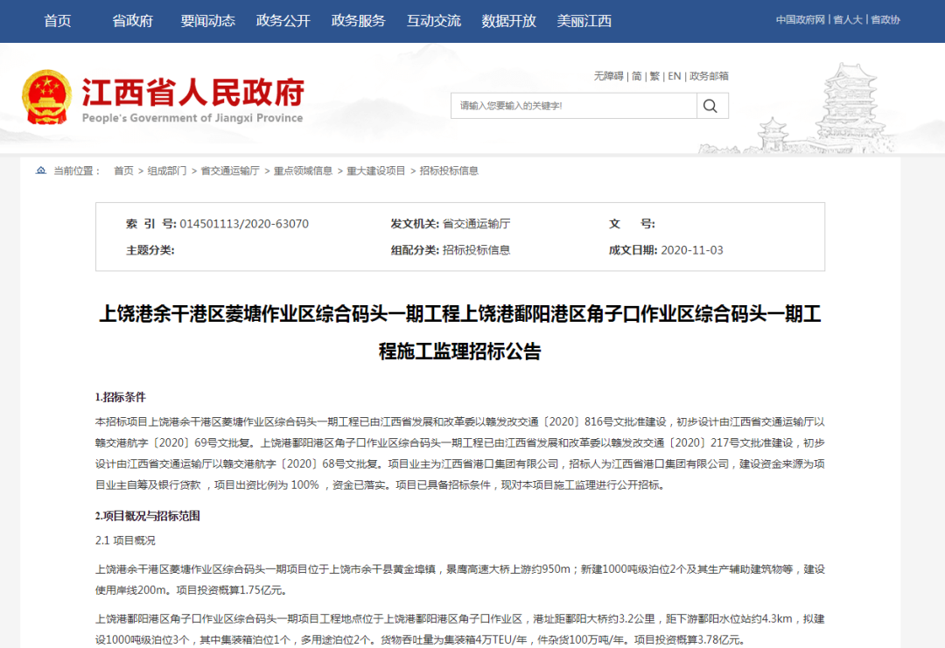The height and width of the screenshot is (648, 945).
Task: Click the keyword search input field
Action: [x=573, y=106]
